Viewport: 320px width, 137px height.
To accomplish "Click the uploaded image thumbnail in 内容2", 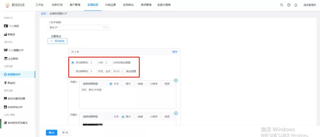I will point(93,124).
